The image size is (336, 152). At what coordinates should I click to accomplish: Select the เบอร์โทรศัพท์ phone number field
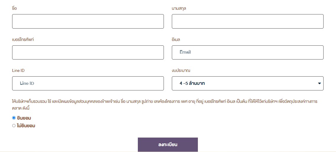pos(88,52)
